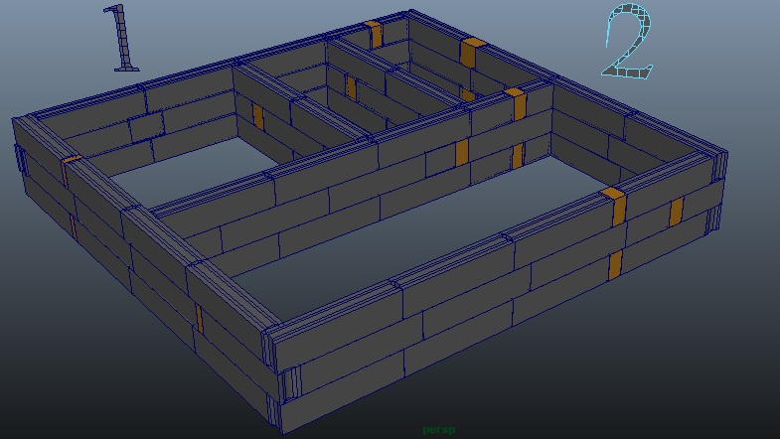Select the orange block on the front-left wall side
Viewport: 780px width, 439px height.
[199, 318]
